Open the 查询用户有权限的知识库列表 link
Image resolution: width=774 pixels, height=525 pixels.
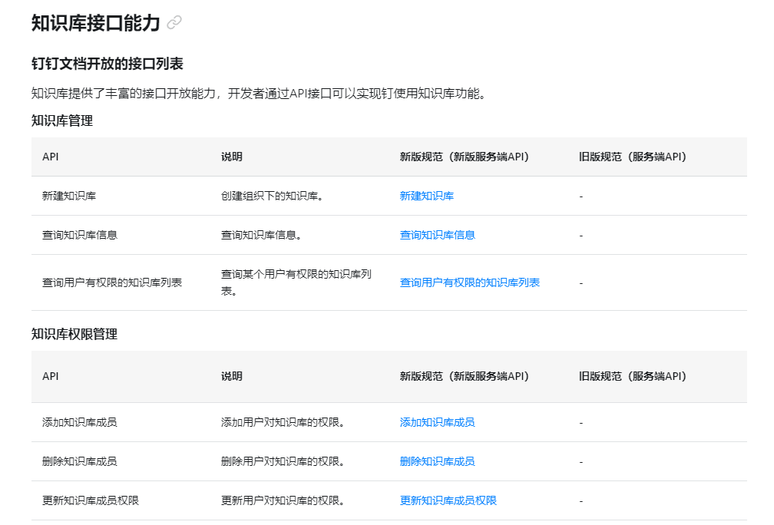[x=469, y=282]
